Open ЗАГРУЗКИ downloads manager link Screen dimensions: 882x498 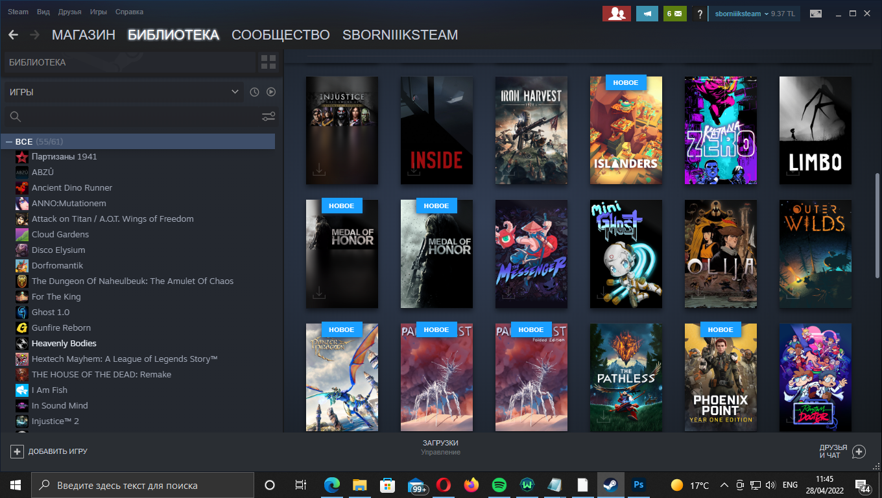(440, 443)
